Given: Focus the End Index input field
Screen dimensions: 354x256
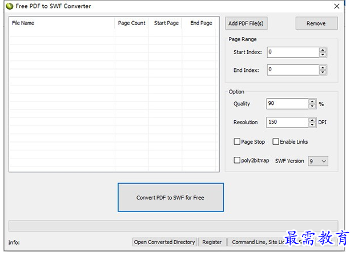Looking at the screenshot, I should click(293, 70).
